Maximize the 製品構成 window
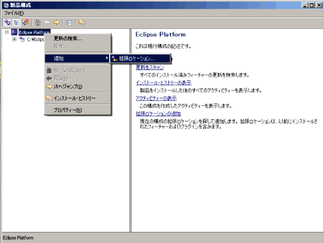 click(312, 5)
